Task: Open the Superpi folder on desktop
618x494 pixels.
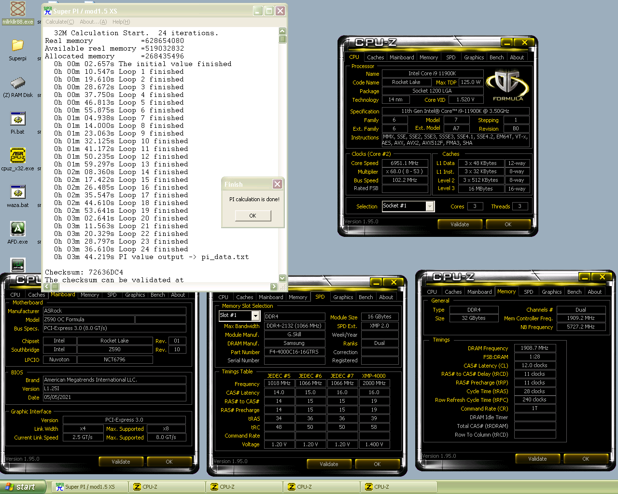Action: (x=18, y=50)
